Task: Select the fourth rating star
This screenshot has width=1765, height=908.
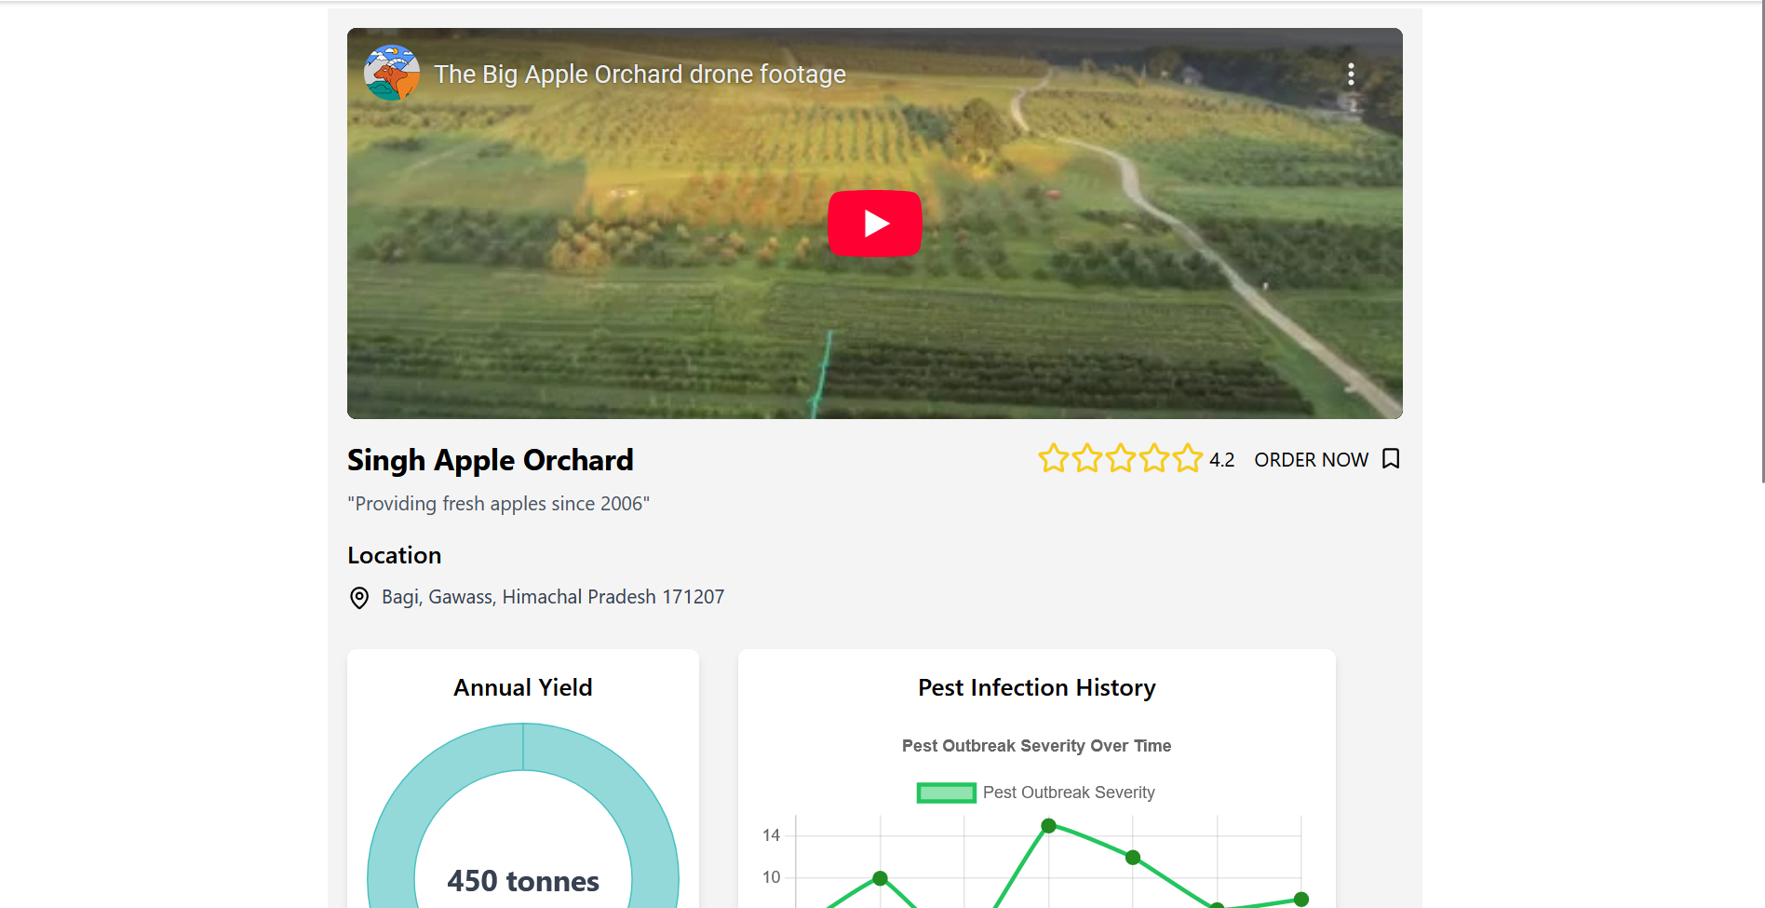Action: pos(1154,459)
